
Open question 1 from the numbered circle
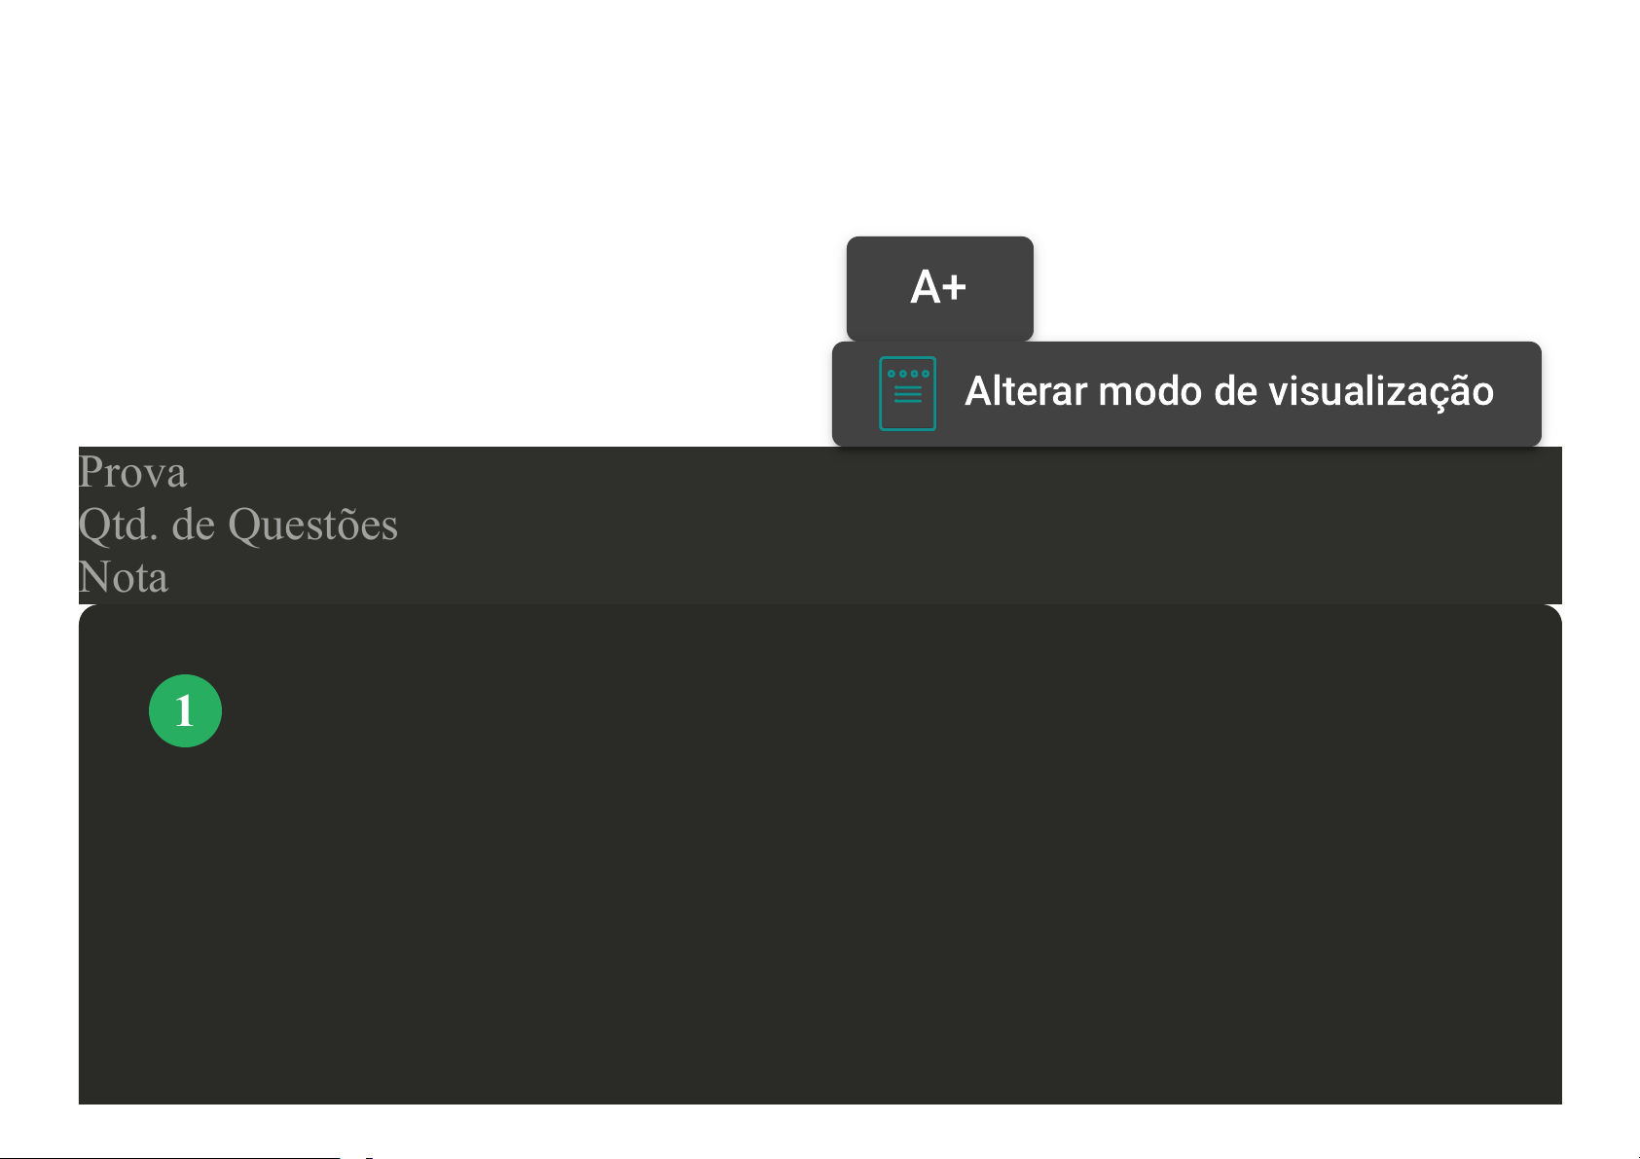(185, 710)
